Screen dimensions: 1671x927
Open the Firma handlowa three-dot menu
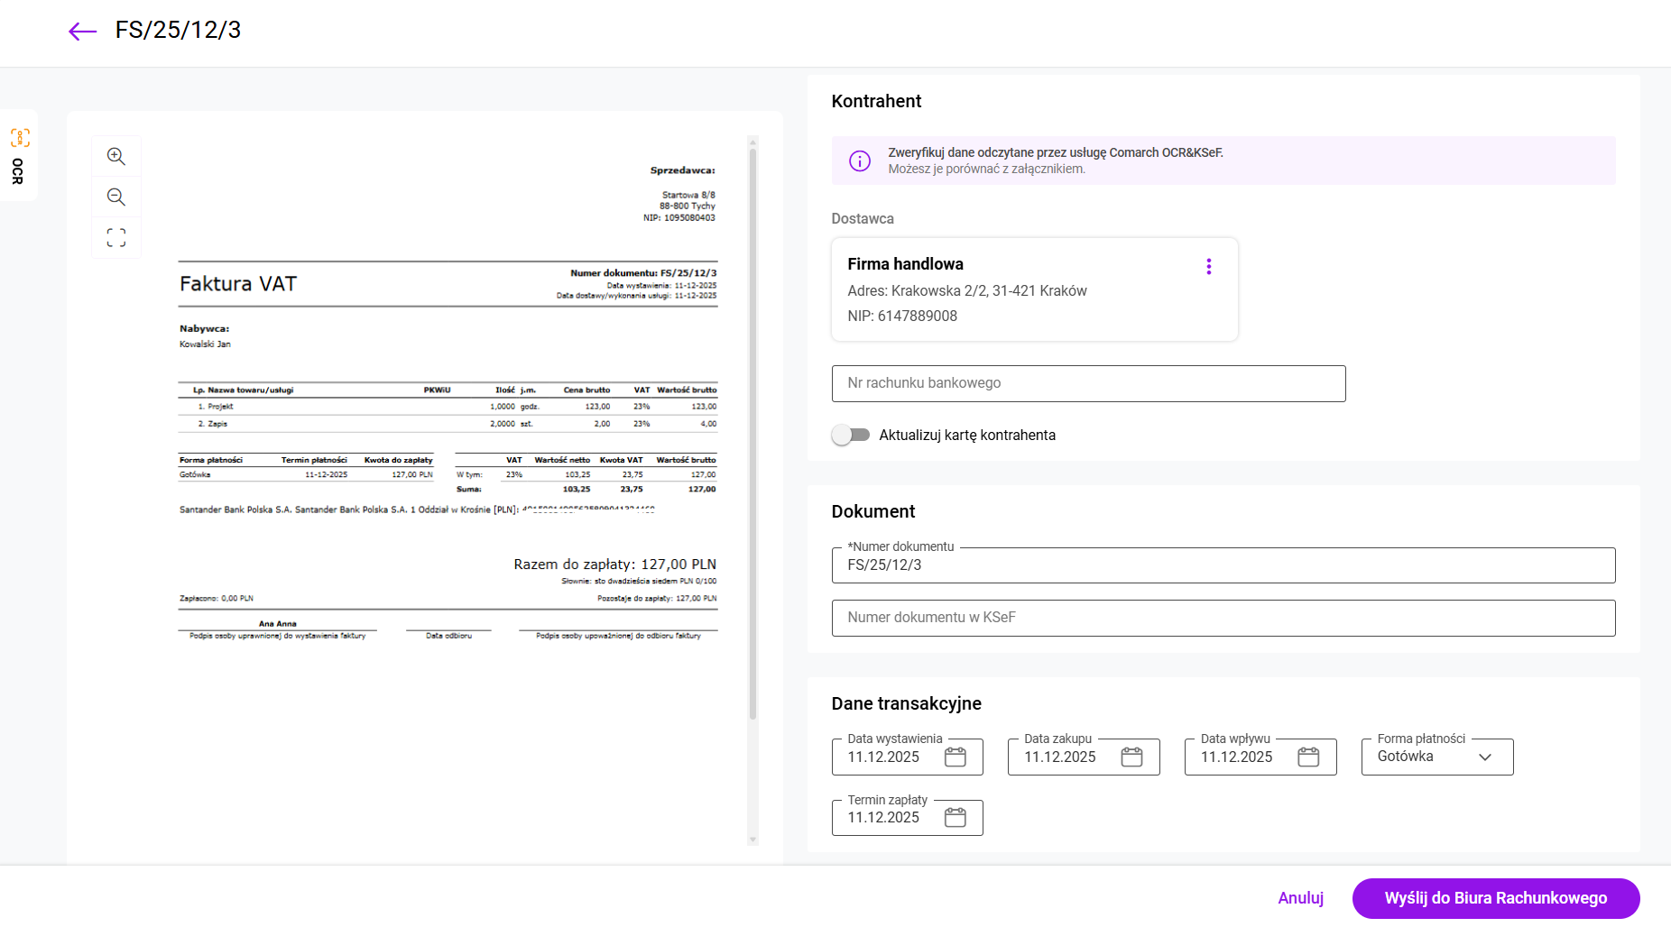(x=1208, y=266)
